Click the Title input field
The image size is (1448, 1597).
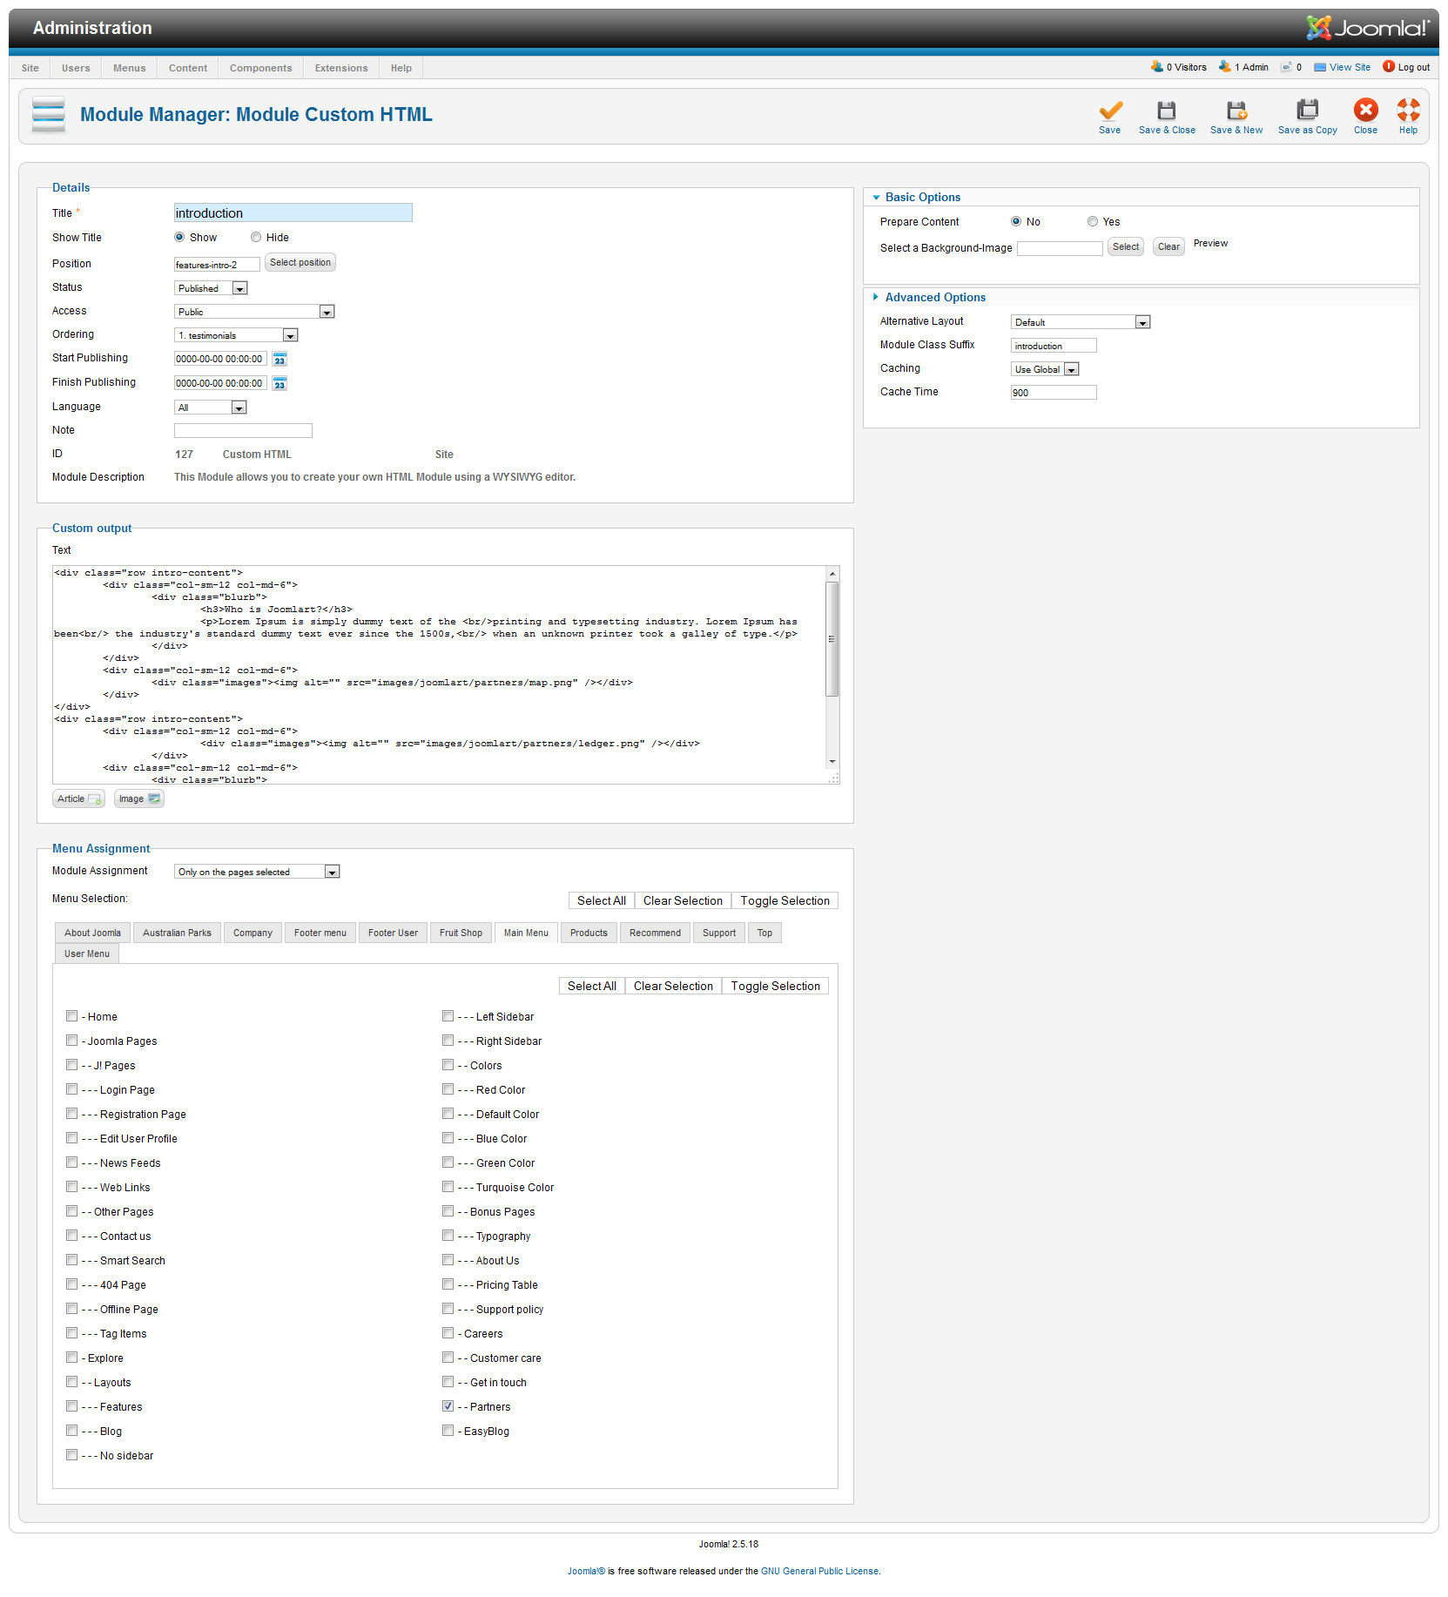tap(293, 212)
